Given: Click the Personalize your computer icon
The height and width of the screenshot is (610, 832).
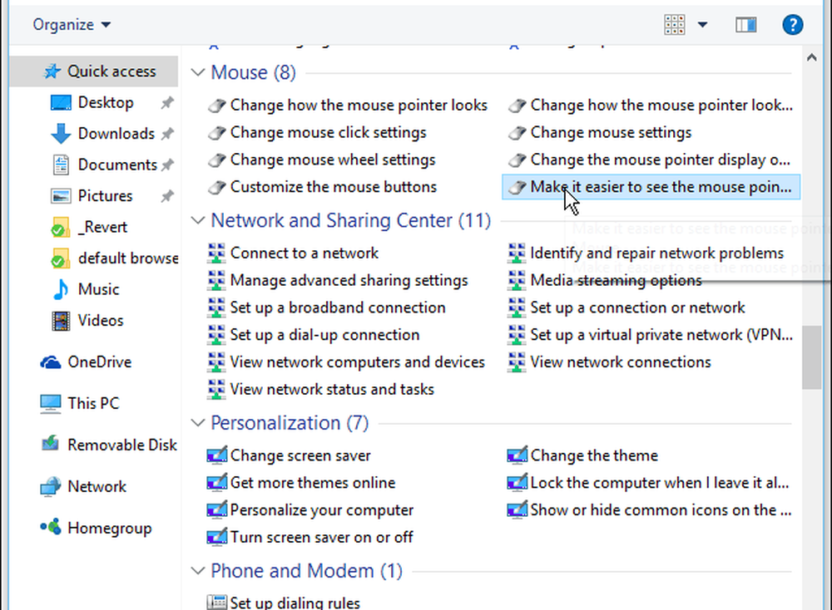Looking at the screenshot, I should coord(216,509).
